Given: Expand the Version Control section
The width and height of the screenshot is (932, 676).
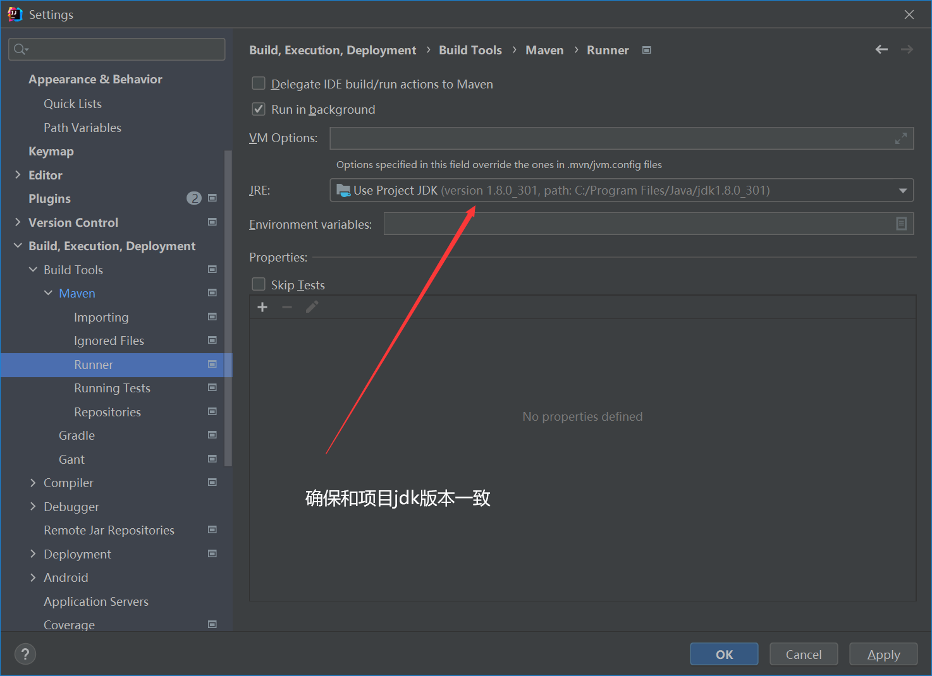Looking at the screenshot, I should click(18, 222).
